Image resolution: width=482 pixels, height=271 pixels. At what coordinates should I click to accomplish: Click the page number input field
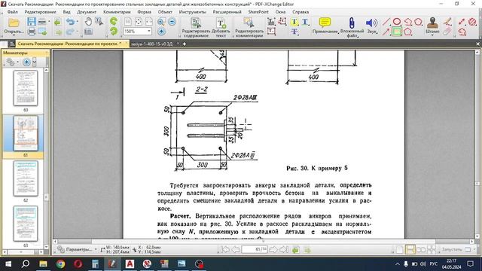(x=255, y=249)
